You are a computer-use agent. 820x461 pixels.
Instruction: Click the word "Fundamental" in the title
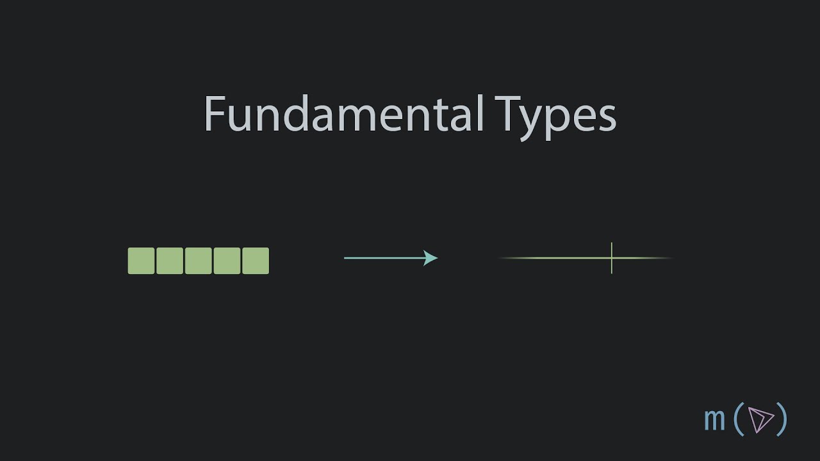pyautogui.click(x=343, y=114)
